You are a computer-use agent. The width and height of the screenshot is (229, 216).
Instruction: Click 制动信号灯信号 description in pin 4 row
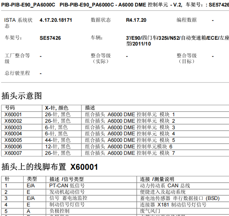point(67,205)
